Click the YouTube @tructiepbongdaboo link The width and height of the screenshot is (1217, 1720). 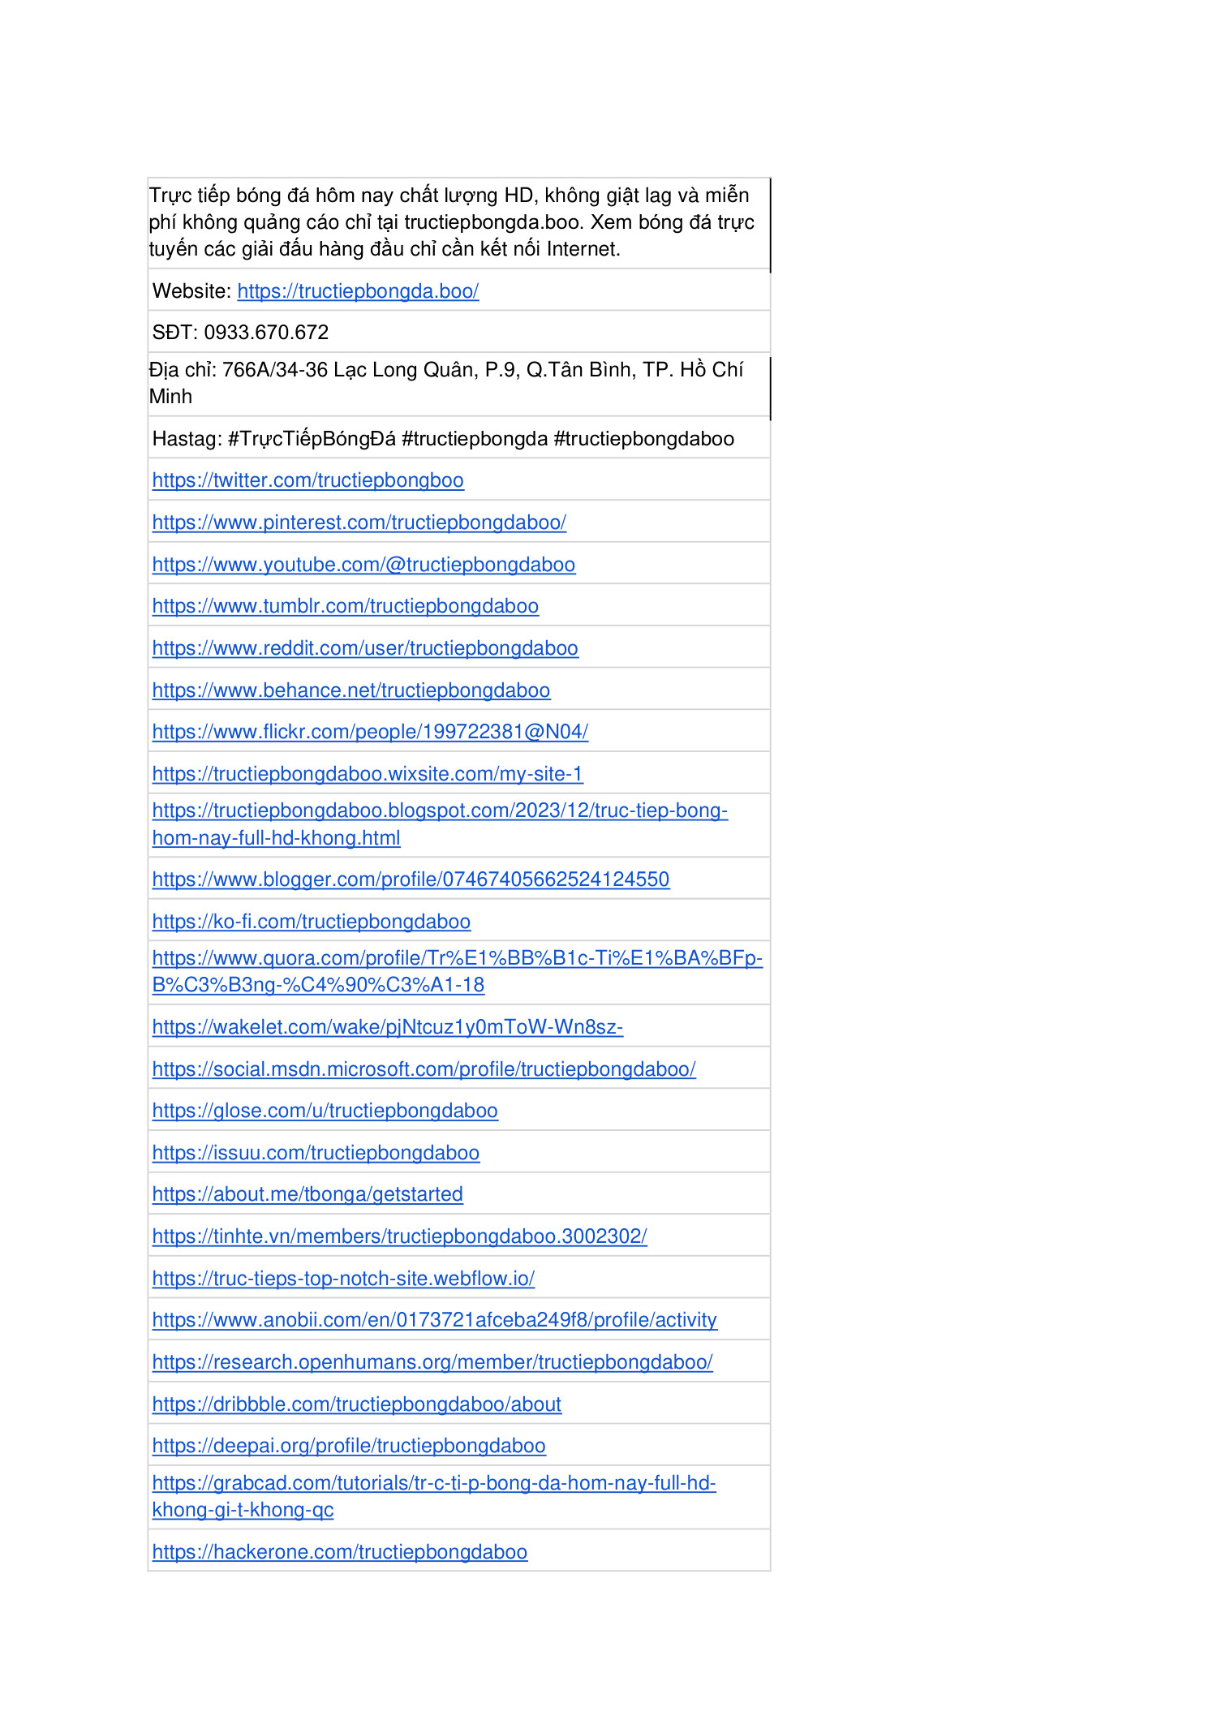coord(363,565)
